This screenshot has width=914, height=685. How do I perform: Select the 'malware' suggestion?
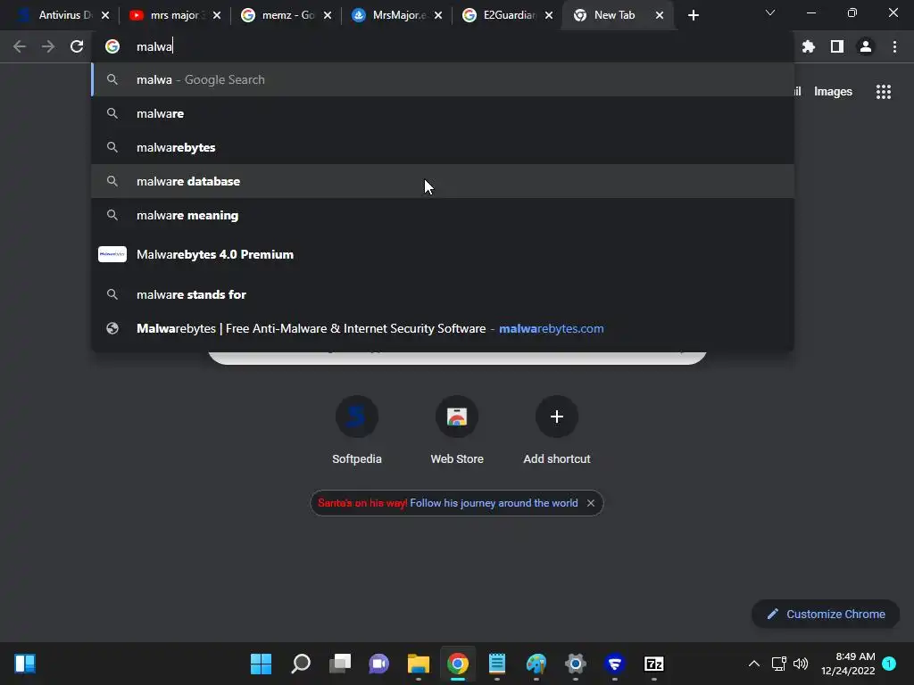point(443,113)
